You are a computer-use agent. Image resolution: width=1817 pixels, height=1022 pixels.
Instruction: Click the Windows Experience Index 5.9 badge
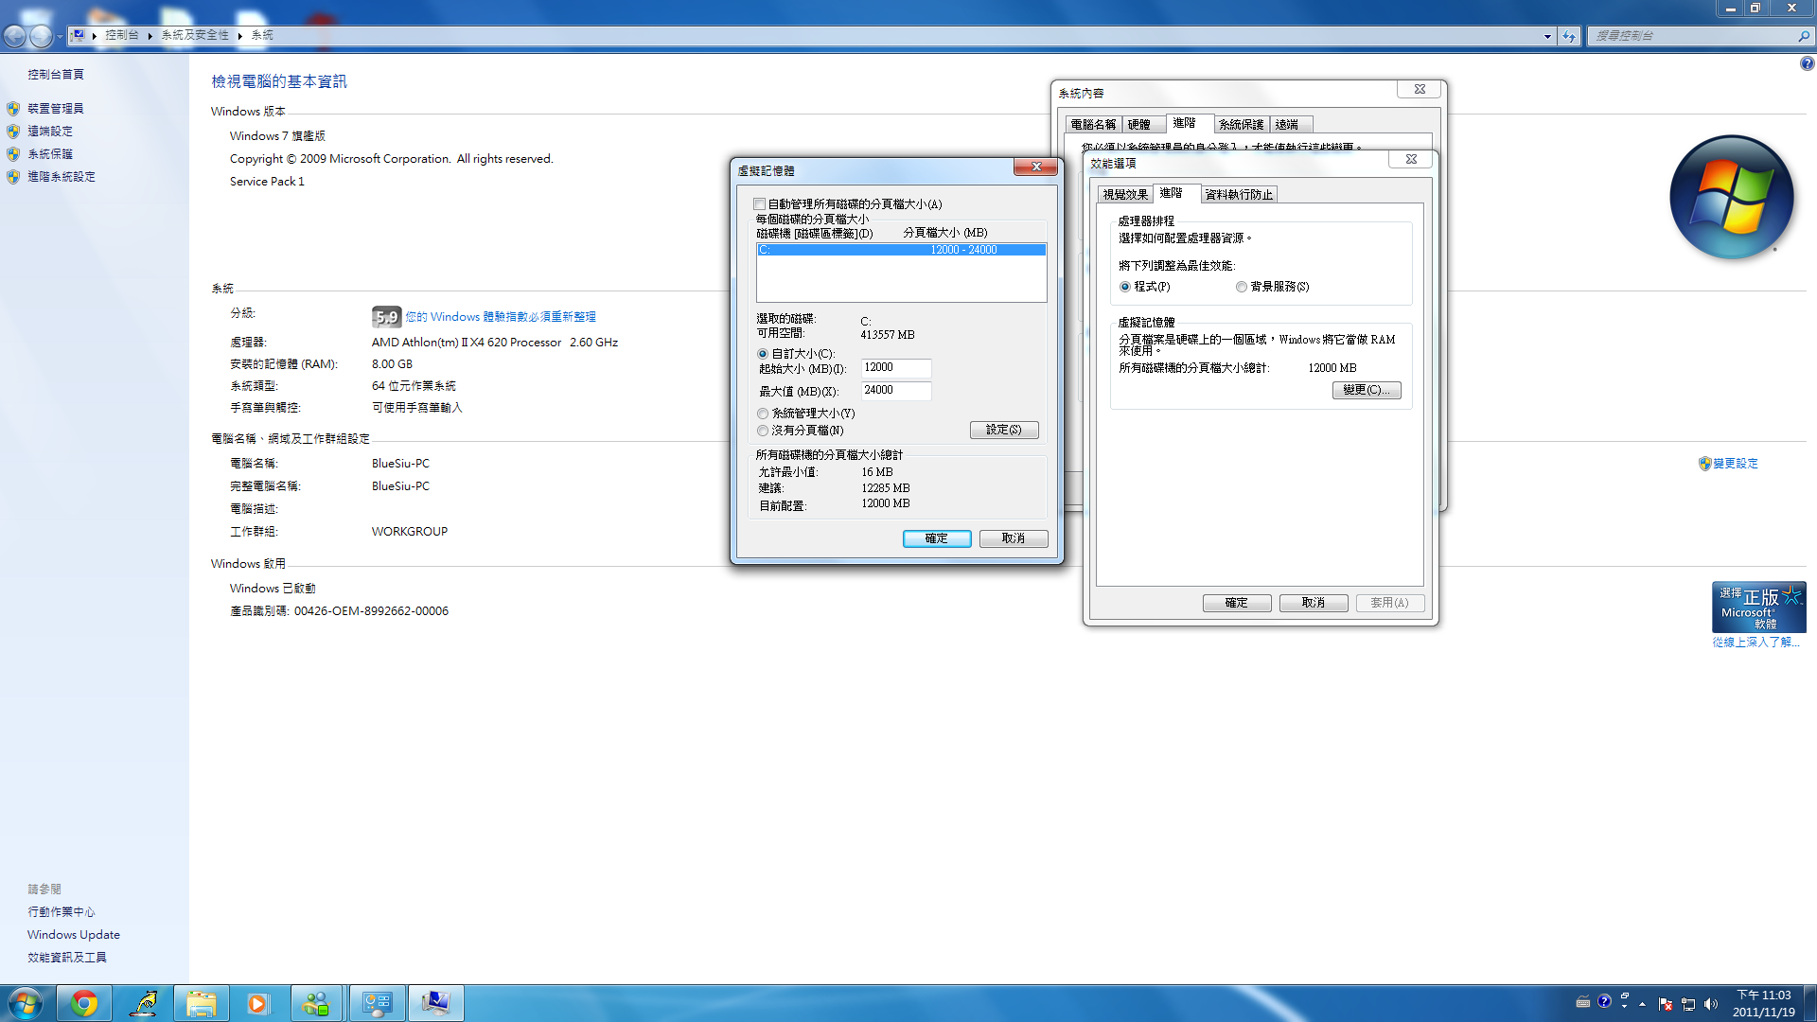coord(386,317)
